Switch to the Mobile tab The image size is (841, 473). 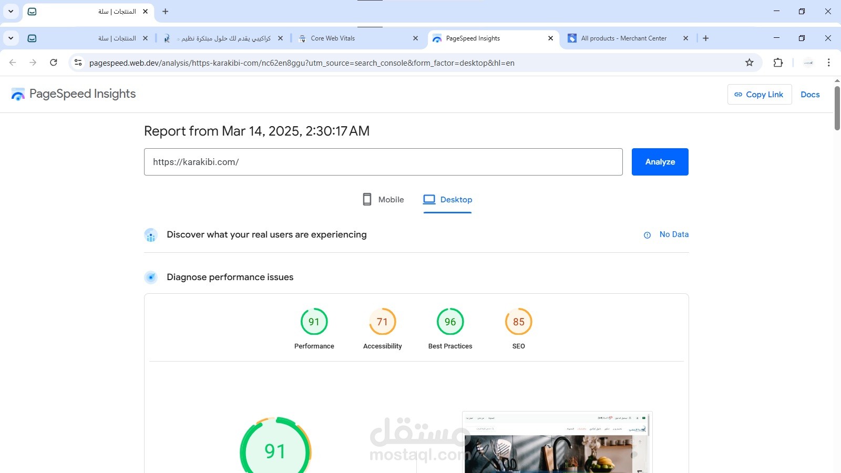383,200
